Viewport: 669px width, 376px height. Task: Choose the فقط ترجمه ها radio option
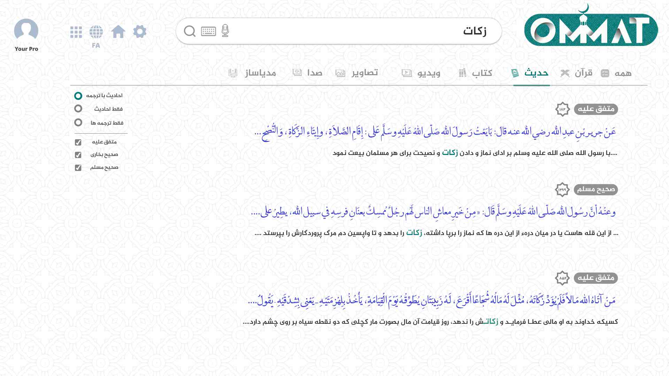coord(77,123)
